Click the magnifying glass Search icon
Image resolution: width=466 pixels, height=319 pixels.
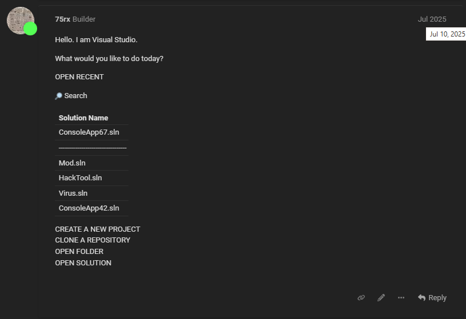click(x=58, y=96)
